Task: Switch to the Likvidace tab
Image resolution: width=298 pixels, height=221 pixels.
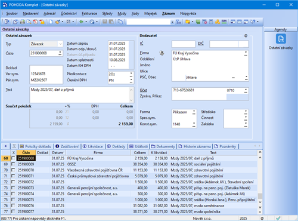Action: (93, 146)
